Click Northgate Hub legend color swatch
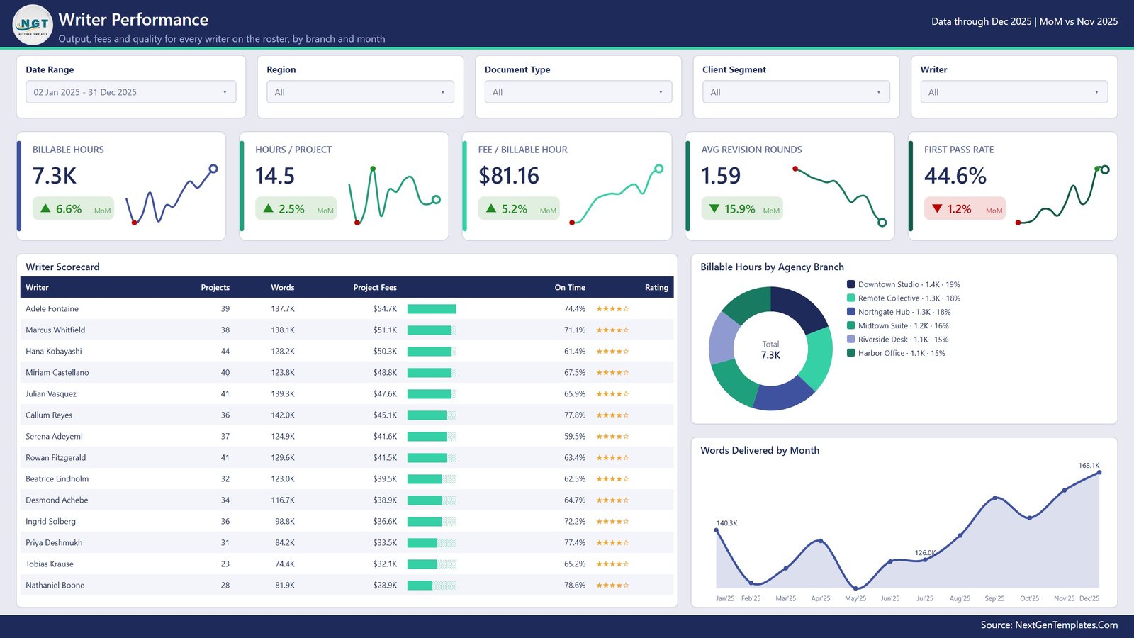This screenshot has width=1134, height=638. pyautogui.click(x=850, y=311)
